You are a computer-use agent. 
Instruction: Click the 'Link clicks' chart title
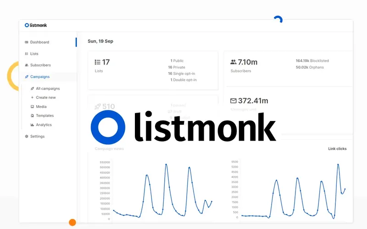click(337, 148)
